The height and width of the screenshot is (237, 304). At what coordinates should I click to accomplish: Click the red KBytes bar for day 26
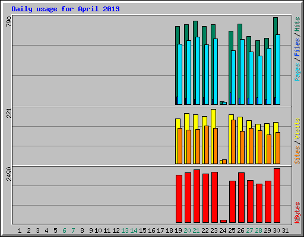point(241,197)
